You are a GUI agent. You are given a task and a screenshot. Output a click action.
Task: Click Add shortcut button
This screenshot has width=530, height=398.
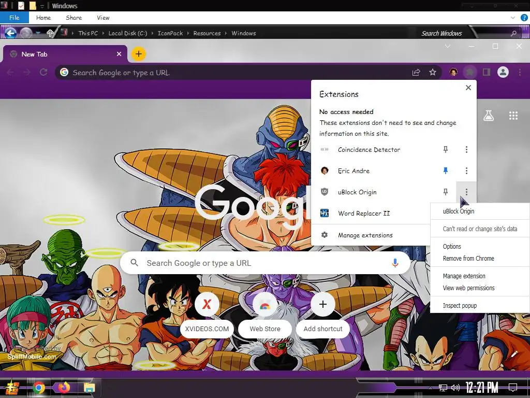[x=323, y=315]
